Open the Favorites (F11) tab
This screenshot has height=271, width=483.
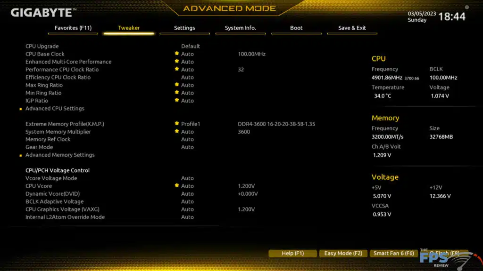73,28
